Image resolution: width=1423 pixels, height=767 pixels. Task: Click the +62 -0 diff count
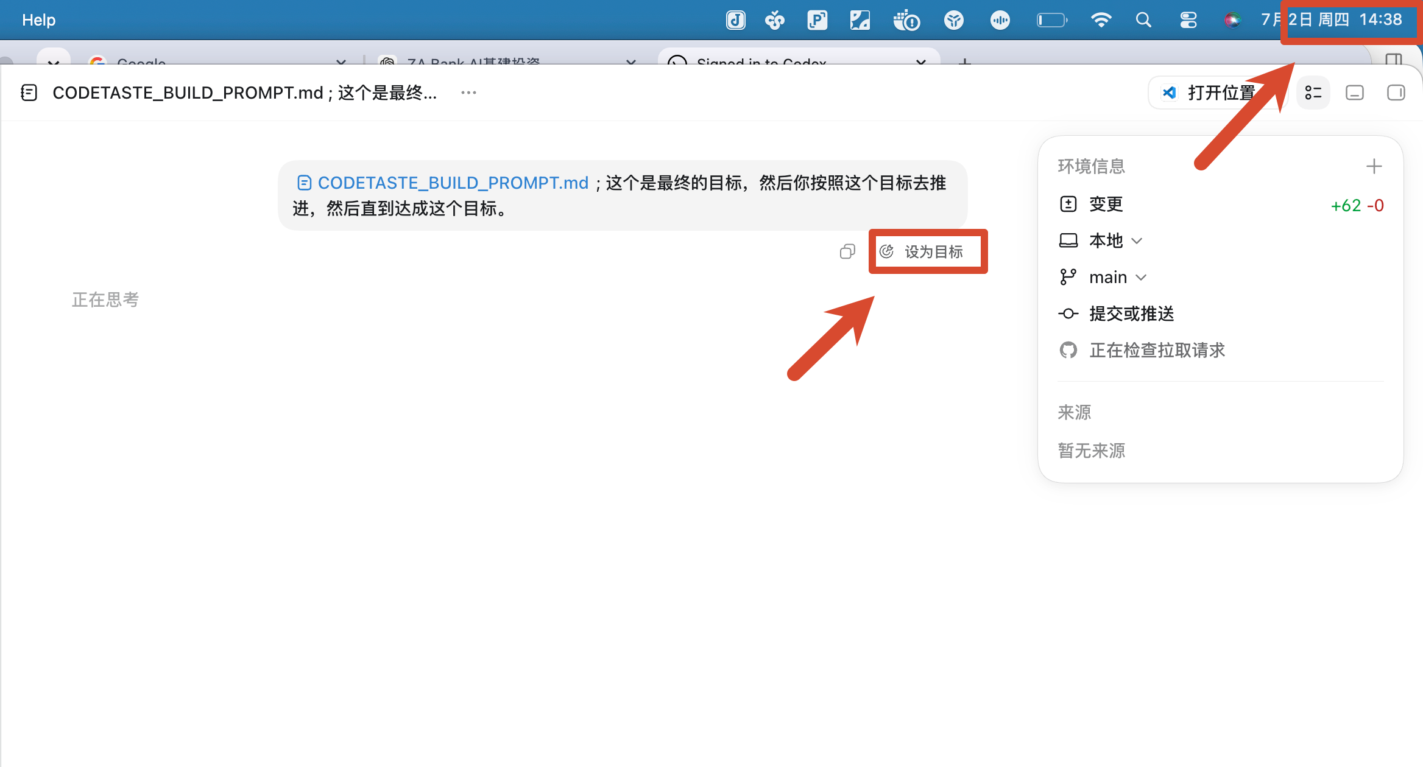click(1357, 205)
